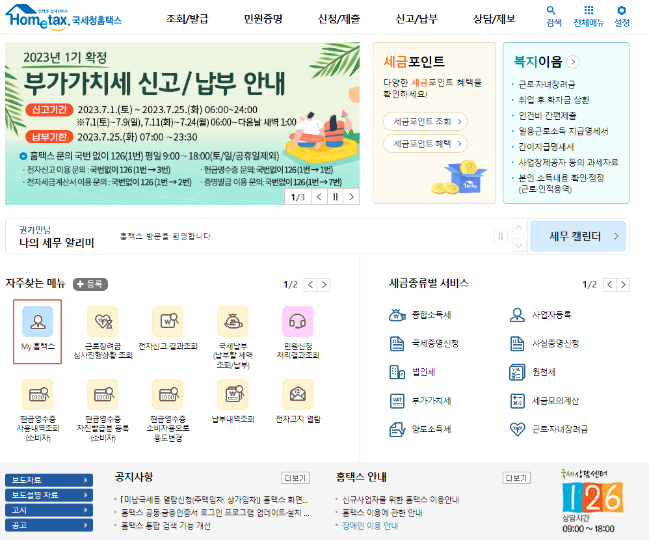Click the 부가가치세 신고/납부 안내 banner

[182, 124]
